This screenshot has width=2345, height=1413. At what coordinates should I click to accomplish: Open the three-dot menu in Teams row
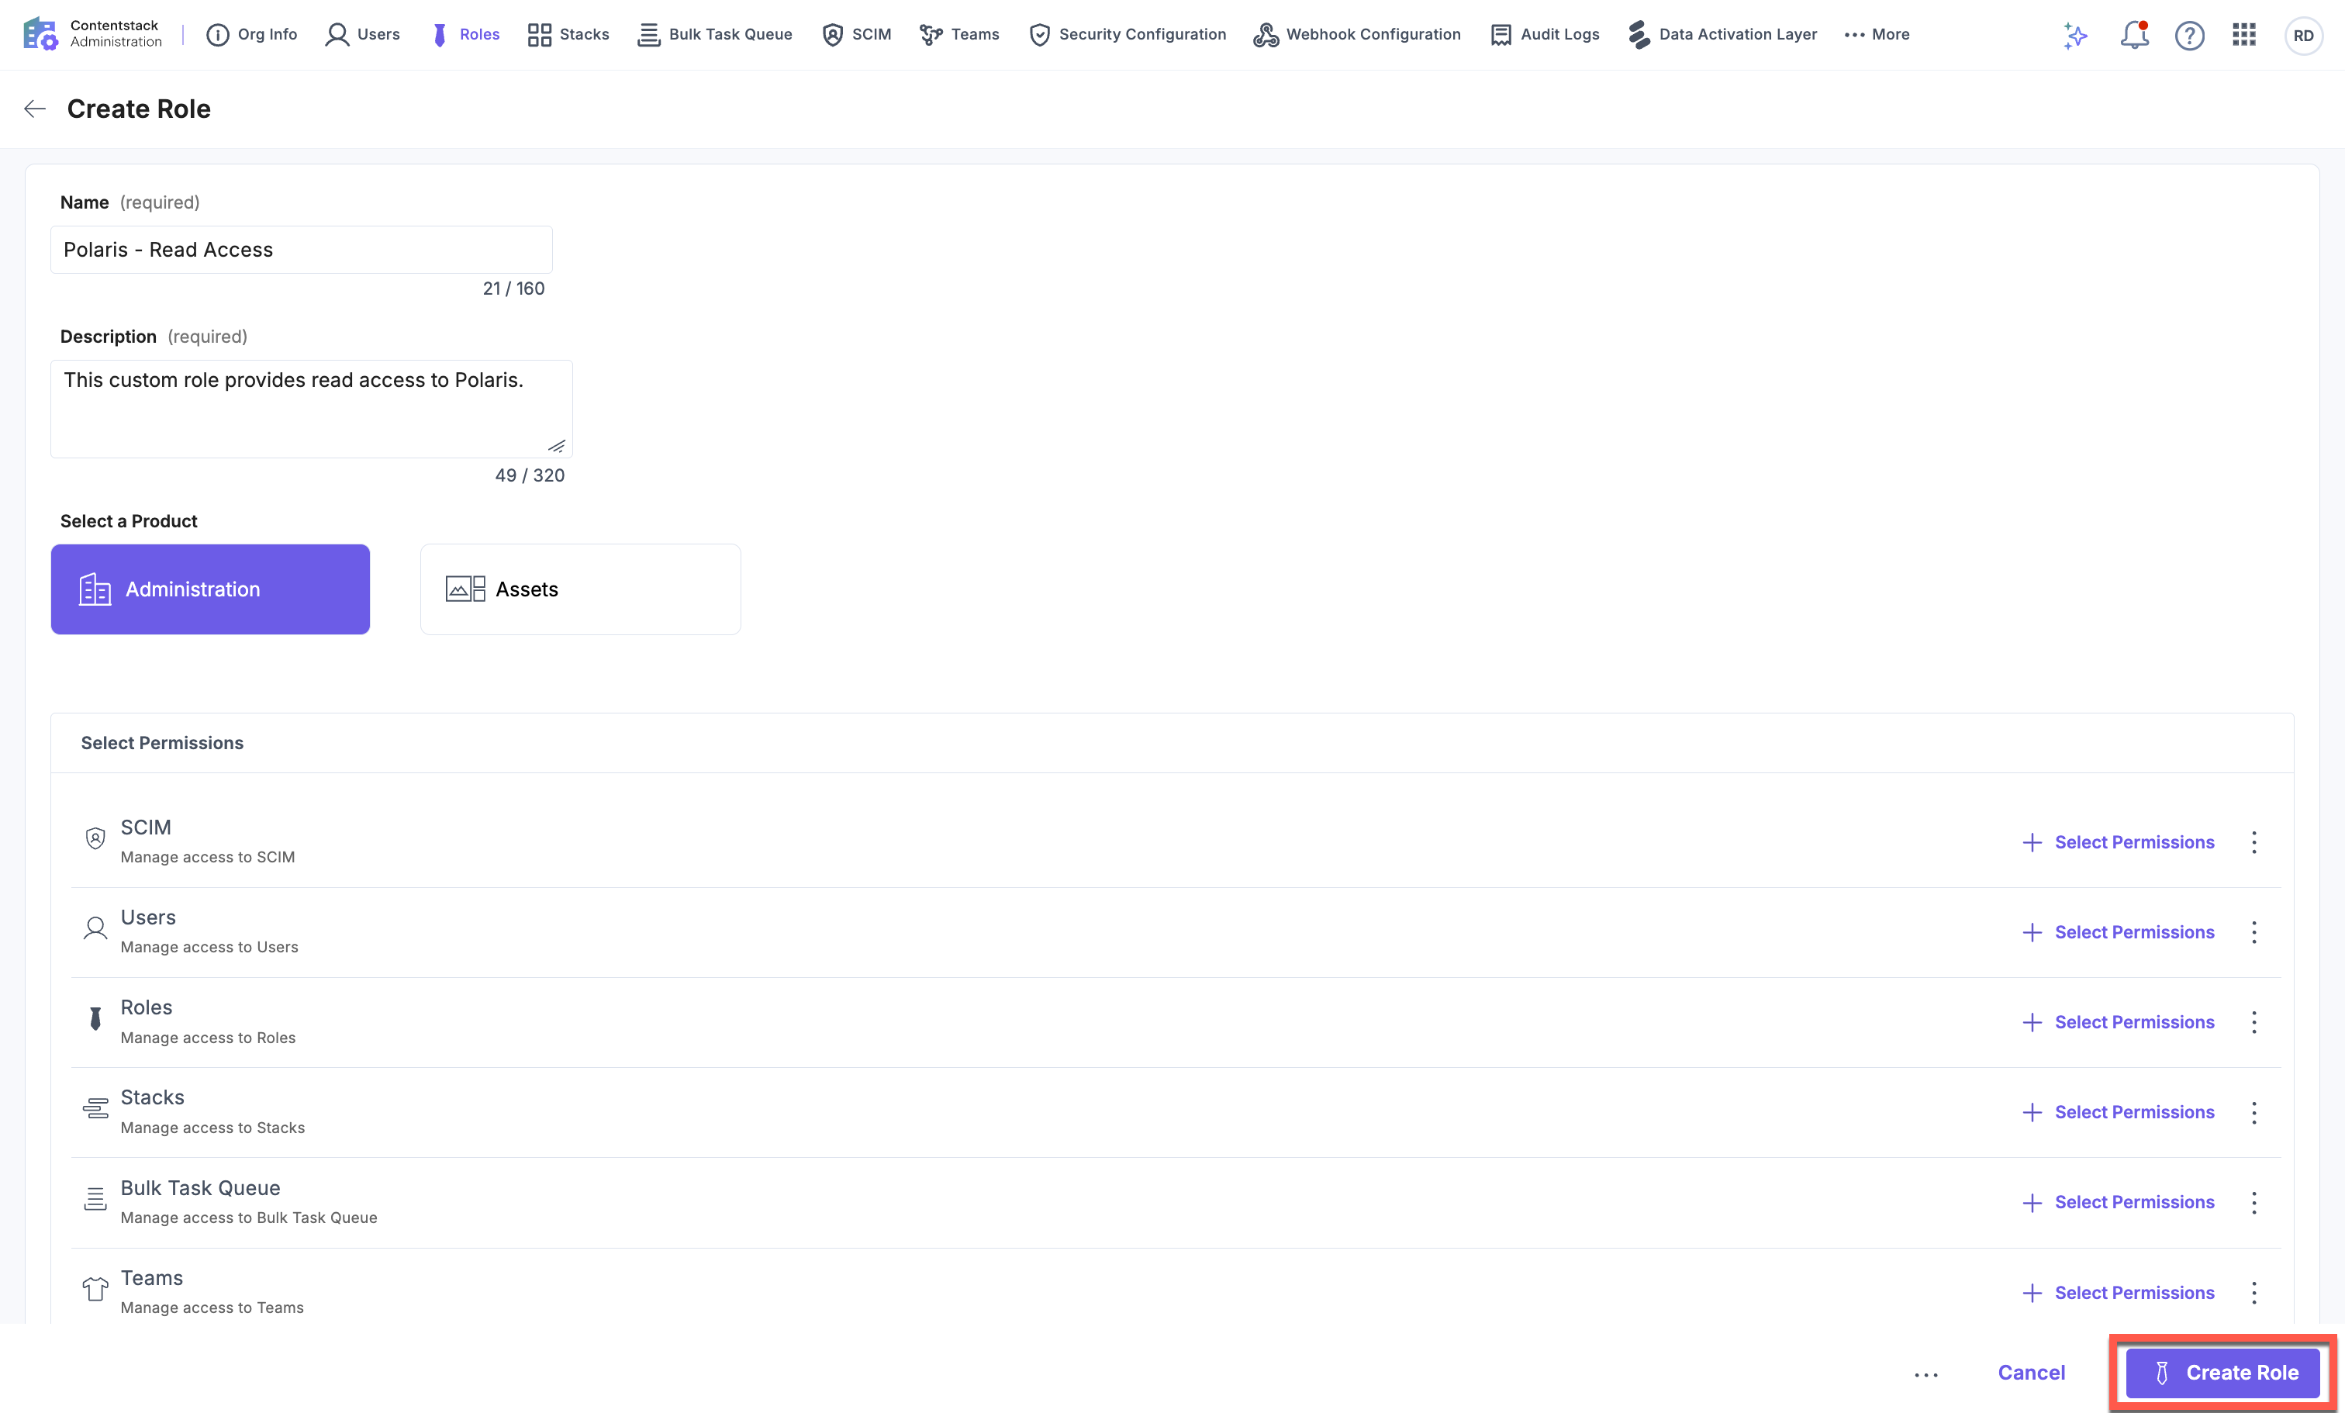2253,1292
